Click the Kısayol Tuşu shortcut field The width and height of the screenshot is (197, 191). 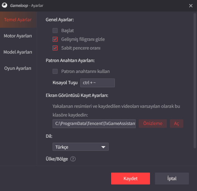coord(97,83)
